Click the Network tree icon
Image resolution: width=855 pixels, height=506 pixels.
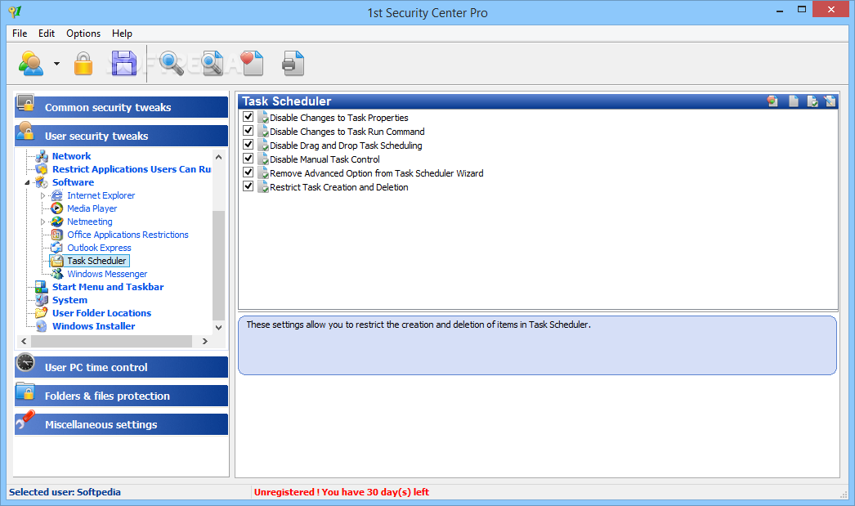(42, 156)
